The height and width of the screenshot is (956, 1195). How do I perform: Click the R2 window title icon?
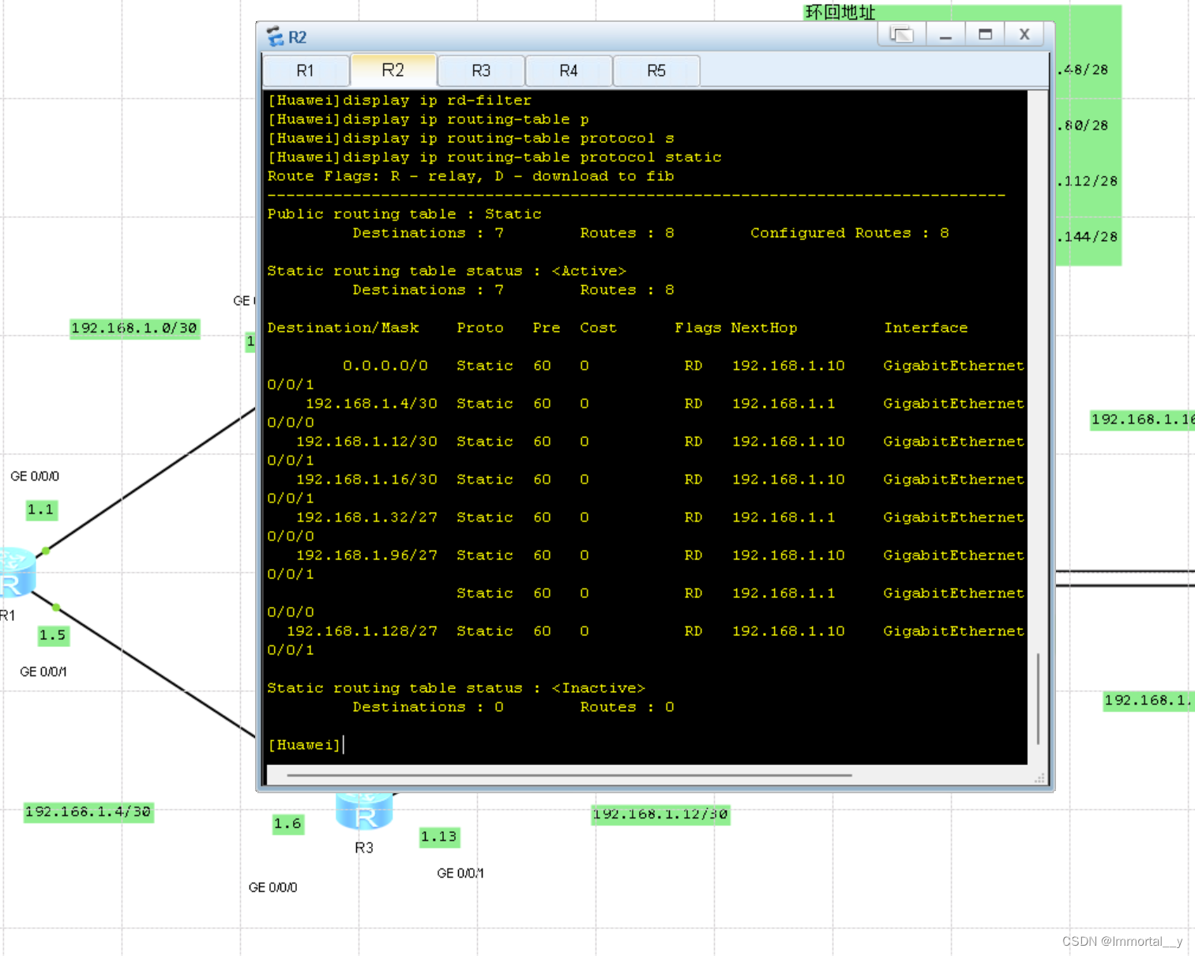(x=275, y=36)
